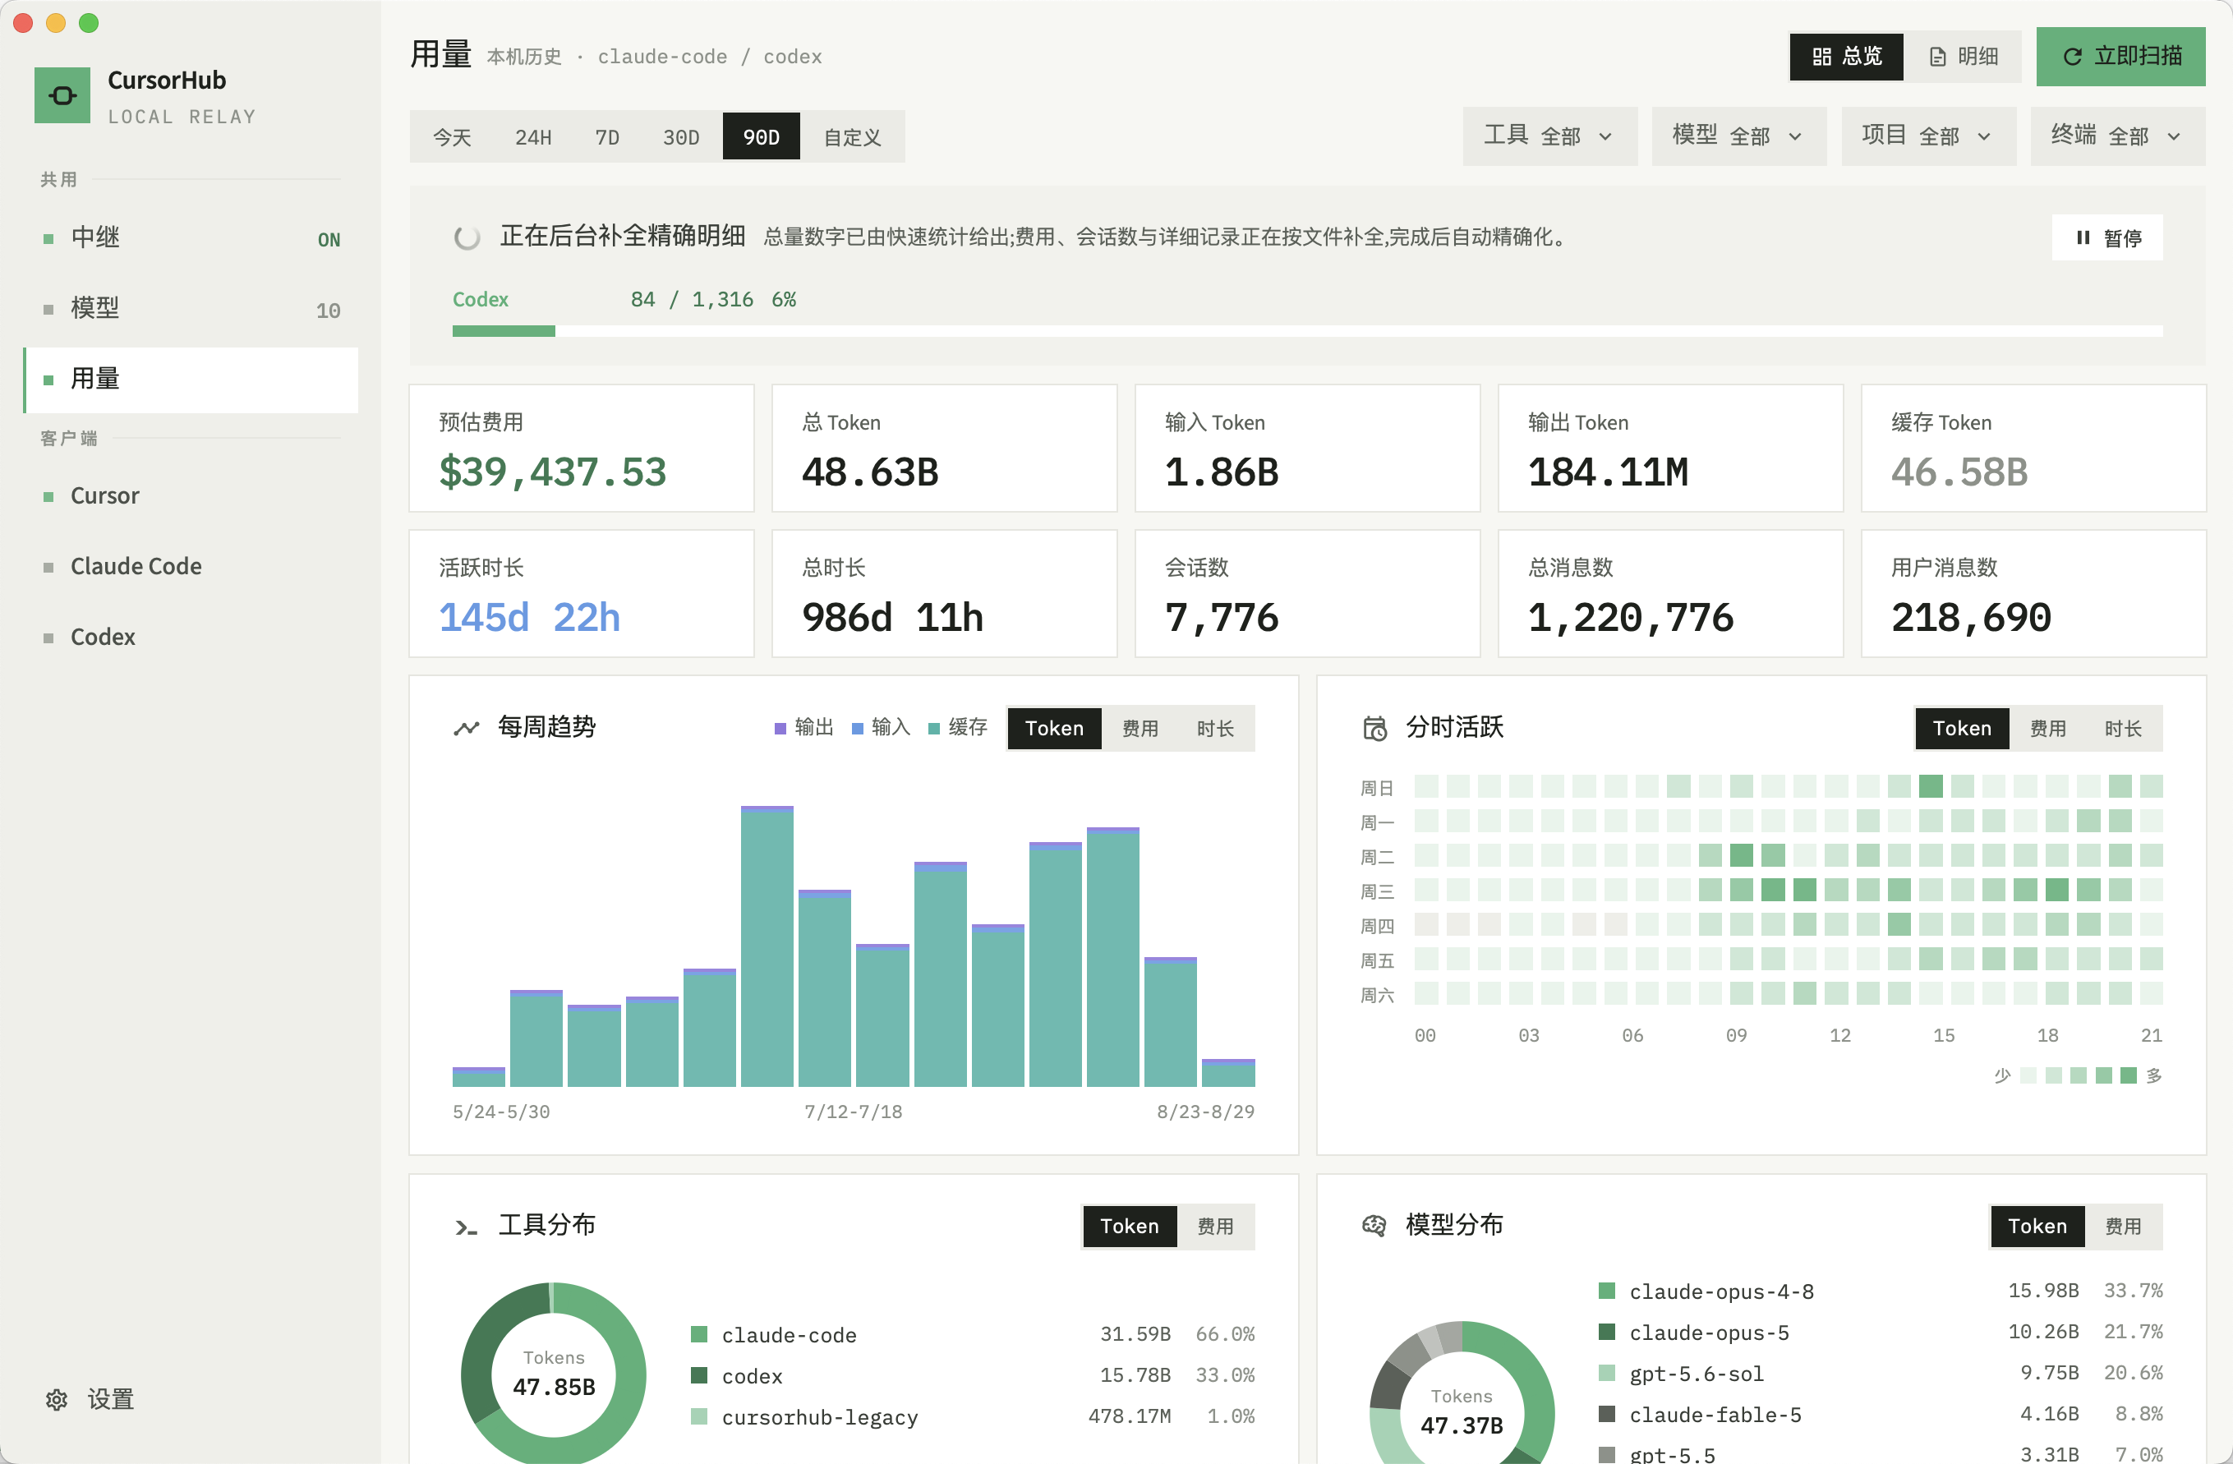Click the codex row in 工具分布

tap(973, 1374)
